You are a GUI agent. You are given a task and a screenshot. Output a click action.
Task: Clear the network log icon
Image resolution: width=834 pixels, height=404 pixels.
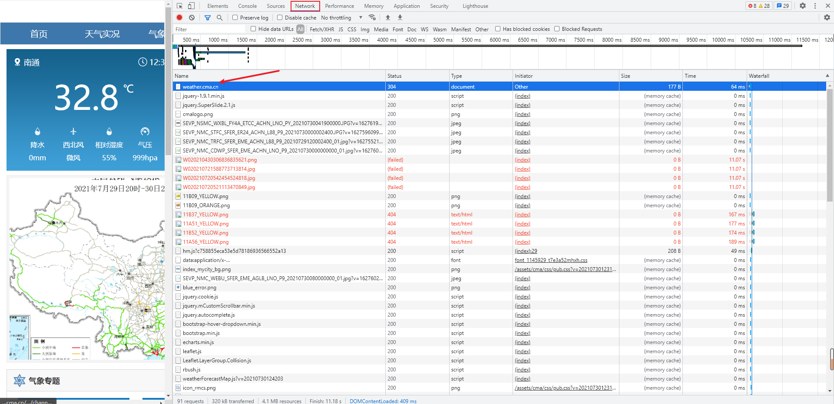tap(192, 17)
